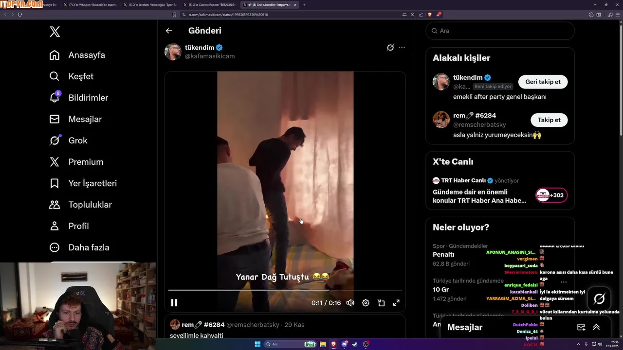Click Geri takip et for tükendim
Image resolution: width=623 pixels, height=350 pixels.
pos(543,82)
